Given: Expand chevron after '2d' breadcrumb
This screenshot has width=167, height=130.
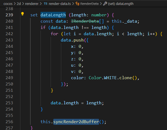Looking at the screenshot, I should [23, 4].
